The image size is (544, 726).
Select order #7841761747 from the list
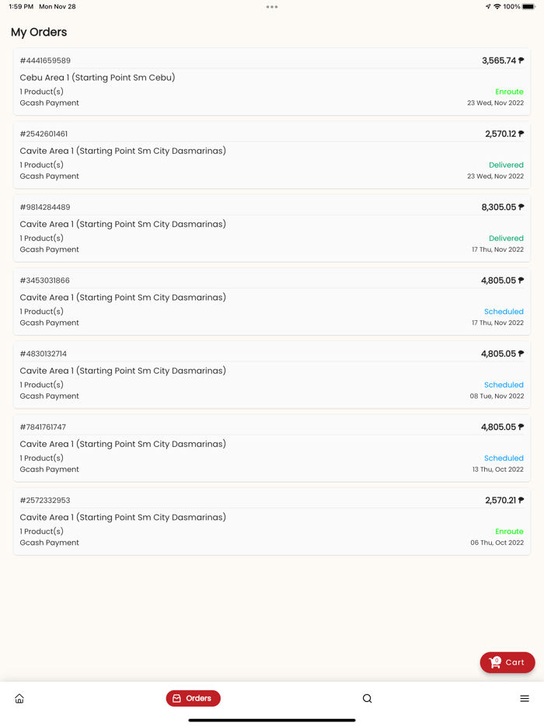coord(272,447)
